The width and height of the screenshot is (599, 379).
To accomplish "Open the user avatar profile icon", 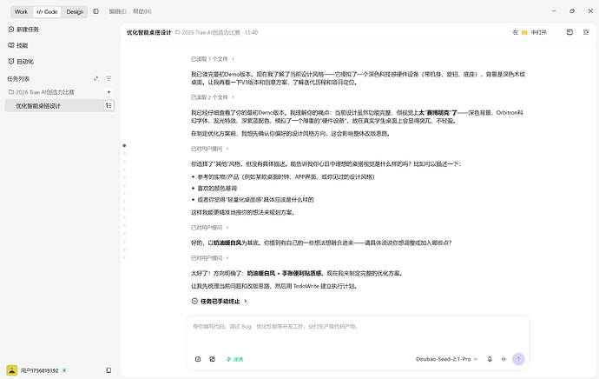I will coord(12,370).
